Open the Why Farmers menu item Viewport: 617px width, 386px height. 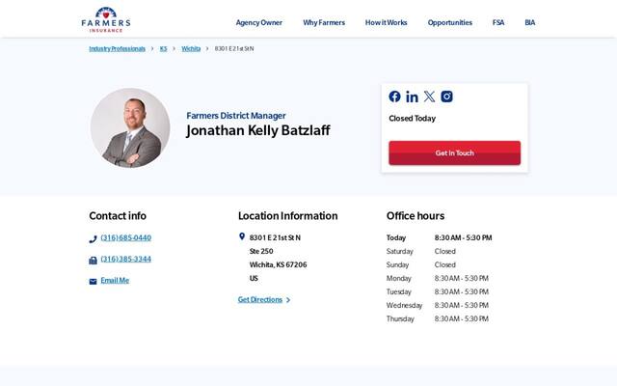324,23
